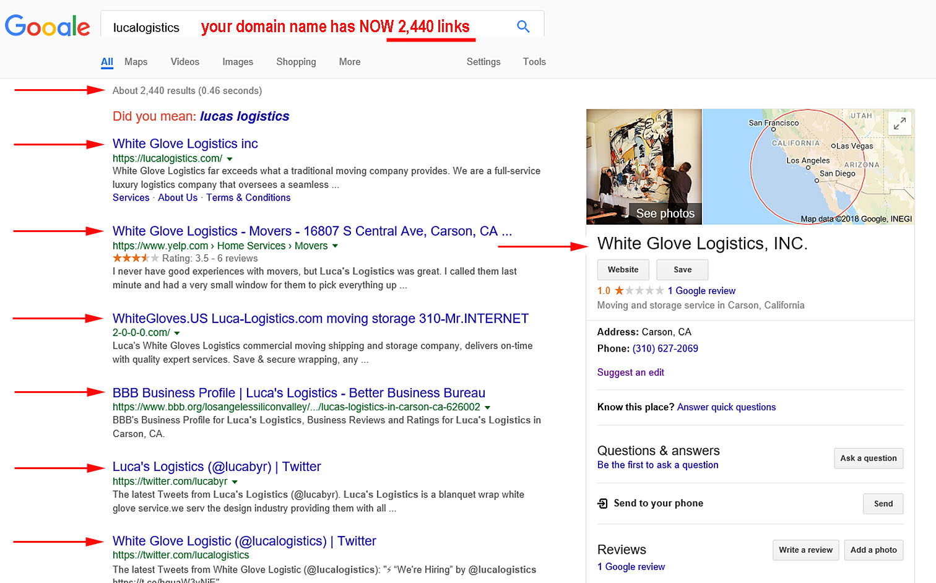Click 'Suggest an edit' link
The width and height of the screenshot is (936, 583).
click(x=631, y=373)
